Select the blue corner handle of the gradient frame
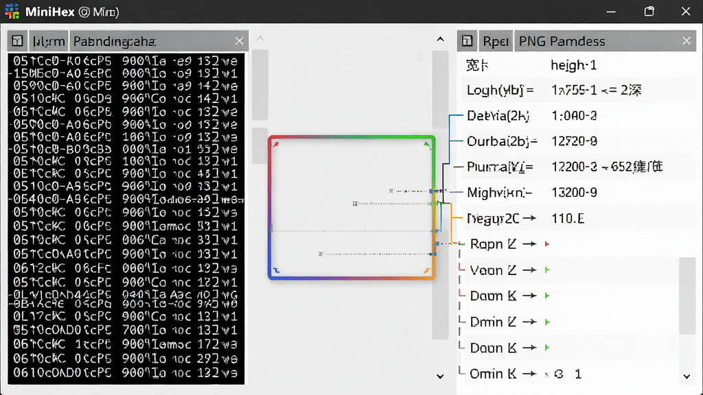Screen dimensions: 703x395 point(276,270)
